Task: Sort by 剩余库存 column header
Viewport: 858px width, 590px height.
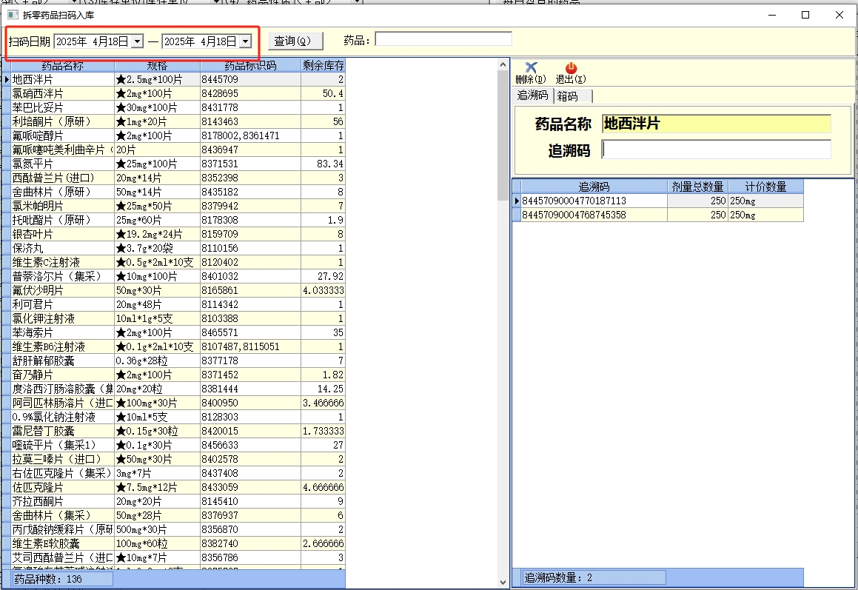Action: pos(323,66)
